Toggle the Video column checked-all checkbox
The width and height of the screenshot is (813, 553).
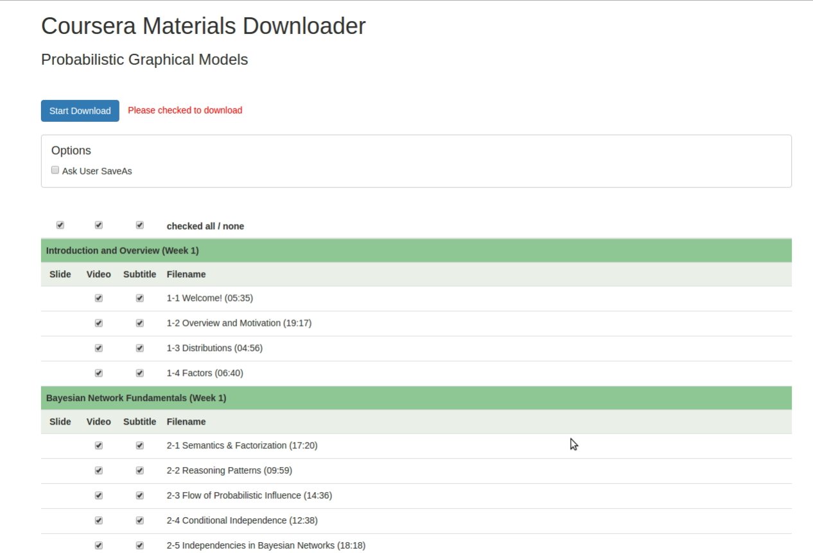tap(98, 225)
